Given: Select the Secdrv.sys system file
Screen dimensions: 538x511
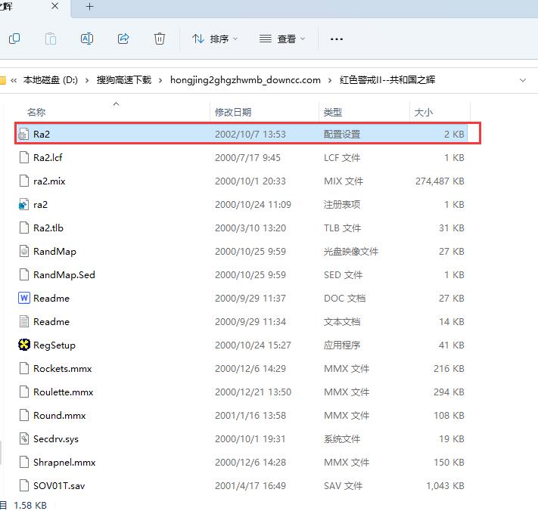Looking at the screenshot, I should pyautogui.click(x=243, y=438).
